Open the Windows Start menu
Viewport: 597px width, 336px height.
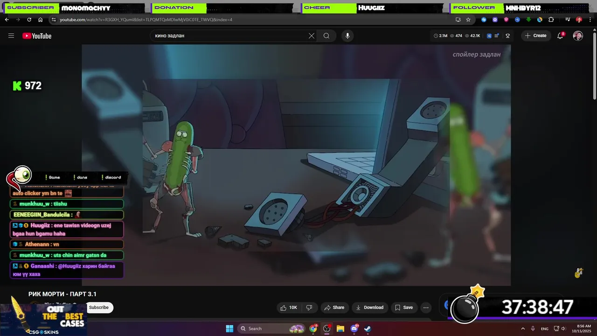[x=229, y=329]
